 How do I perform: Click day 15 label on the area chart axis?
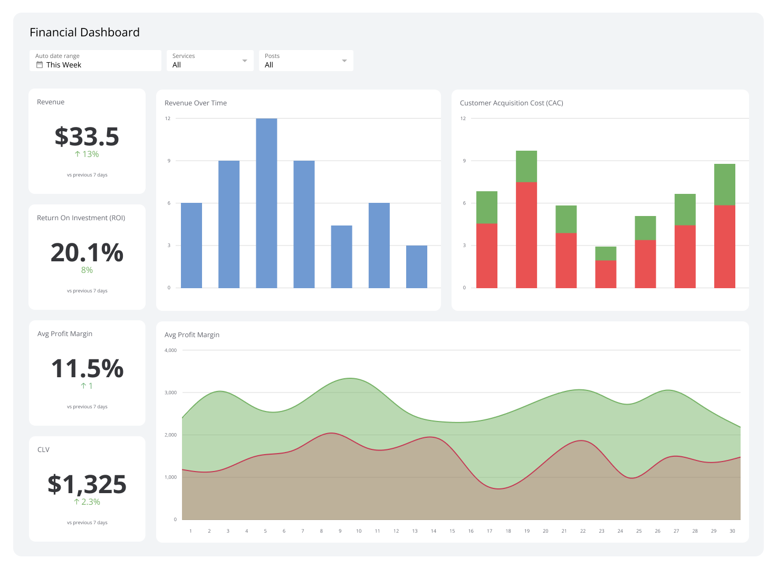tap(452, 531)
